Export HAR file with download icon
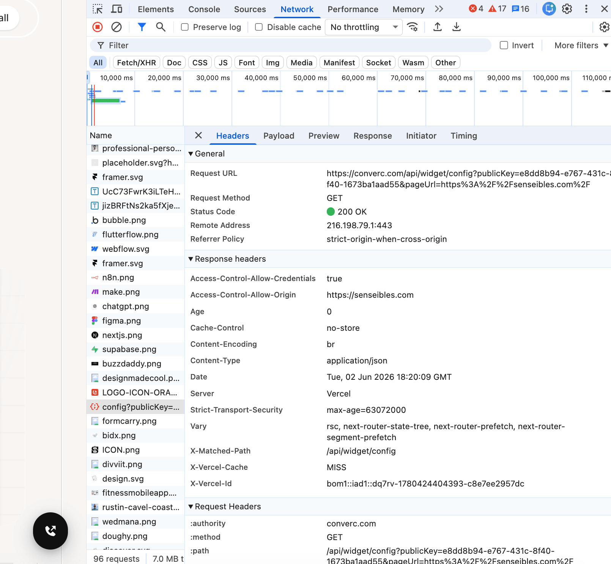Screen dimensions: 611x564 pos(456,27)
